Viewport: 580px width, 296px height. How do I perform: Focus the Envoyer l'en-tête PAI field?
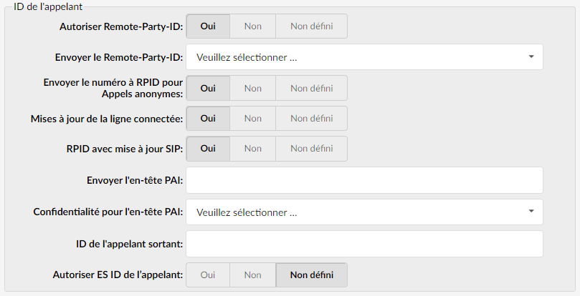364,180
